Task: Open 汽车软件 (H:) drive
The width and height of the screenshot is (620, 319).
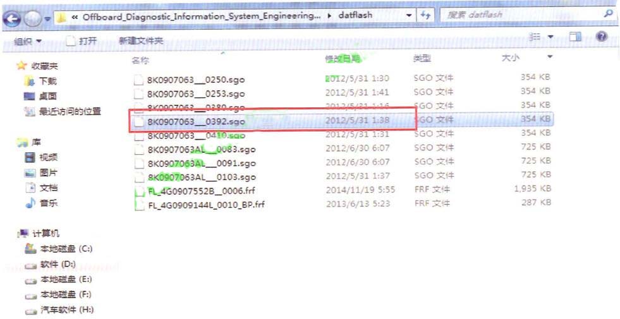Action: [x=67, y=310]
